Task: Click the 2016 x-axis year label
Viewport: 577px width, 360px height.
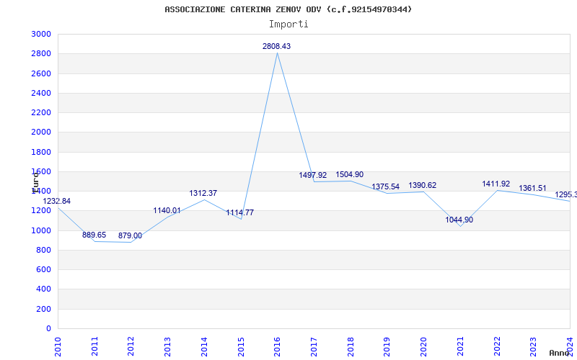Action: coord(277,346)
